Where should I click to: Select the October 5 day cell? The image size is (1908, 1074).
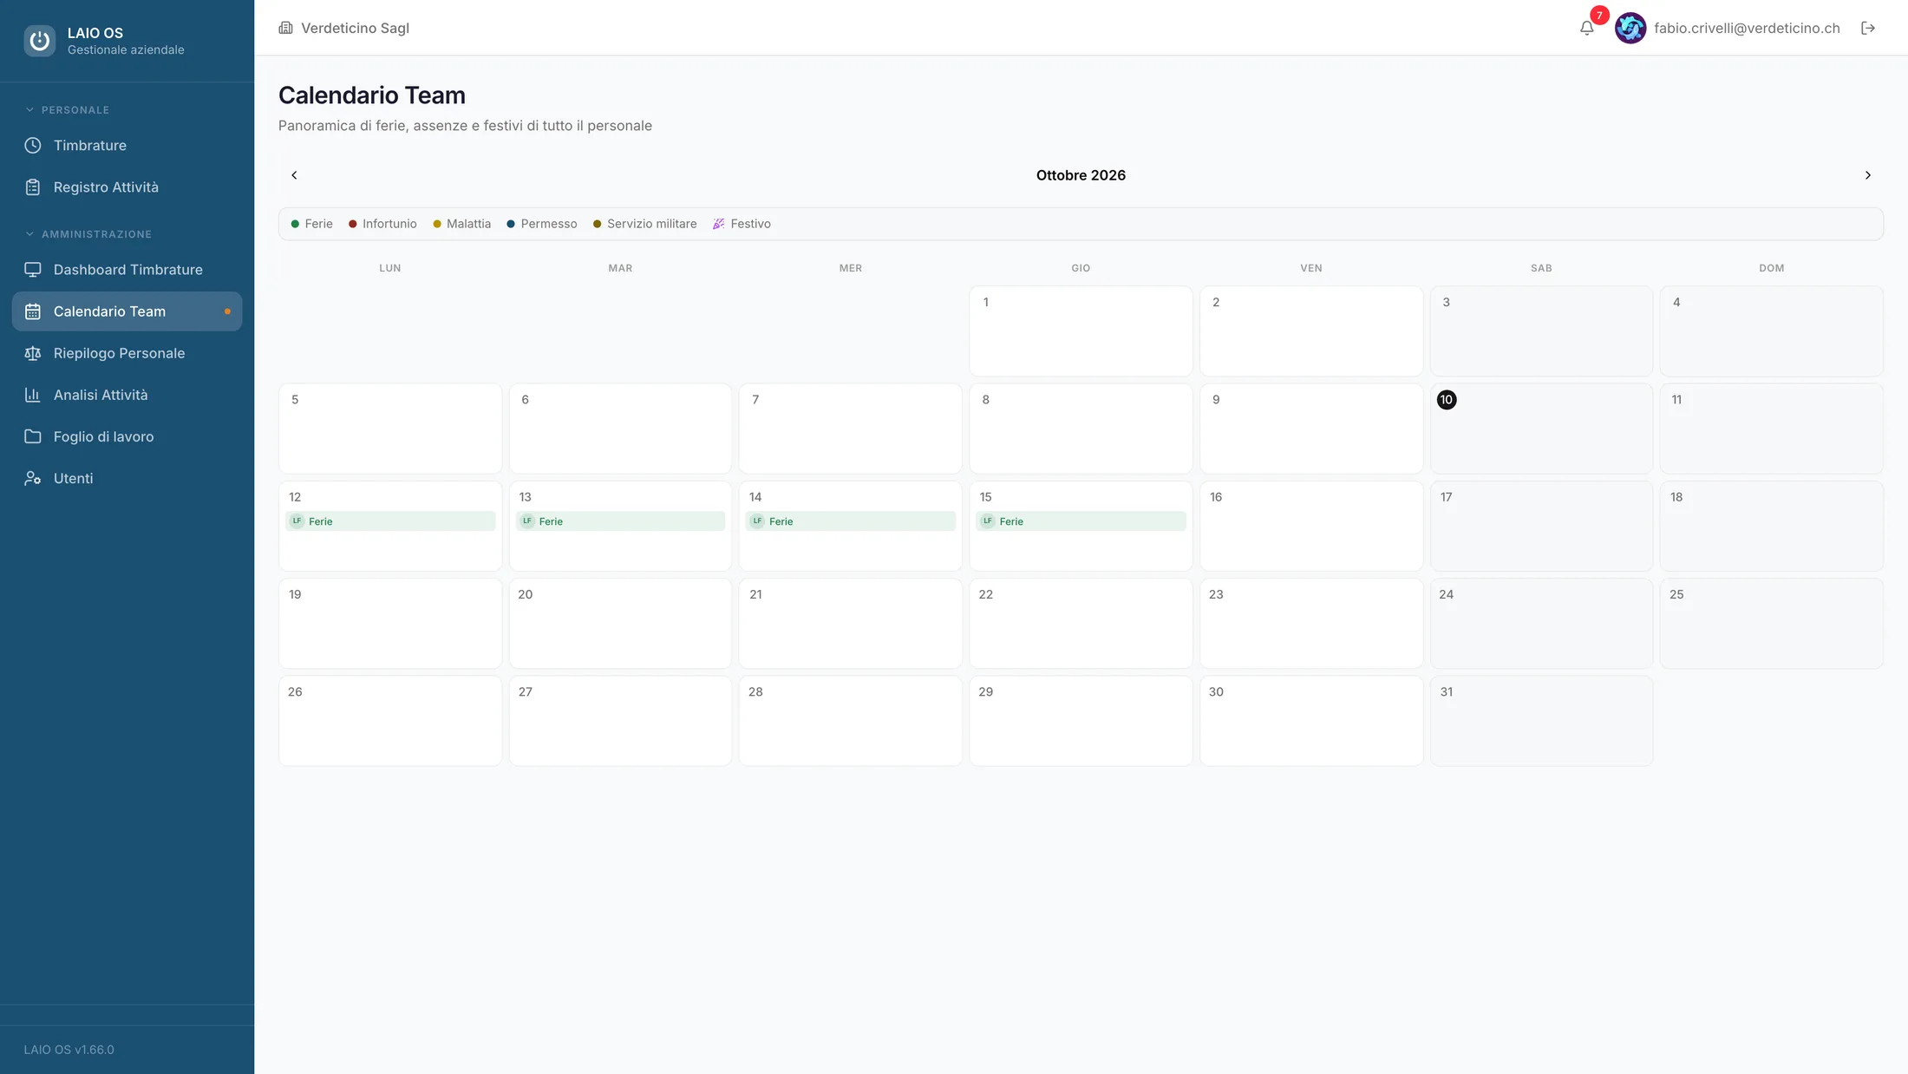(x=390, y=429)
